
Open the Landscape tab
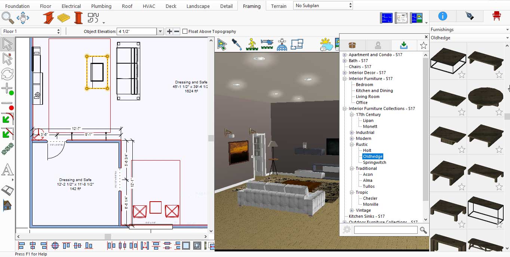coord(198,6)
